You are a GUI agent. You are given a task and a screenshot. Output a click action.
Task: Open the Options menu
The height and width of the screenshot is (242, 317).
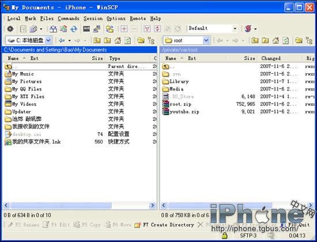tap(116, 18)
